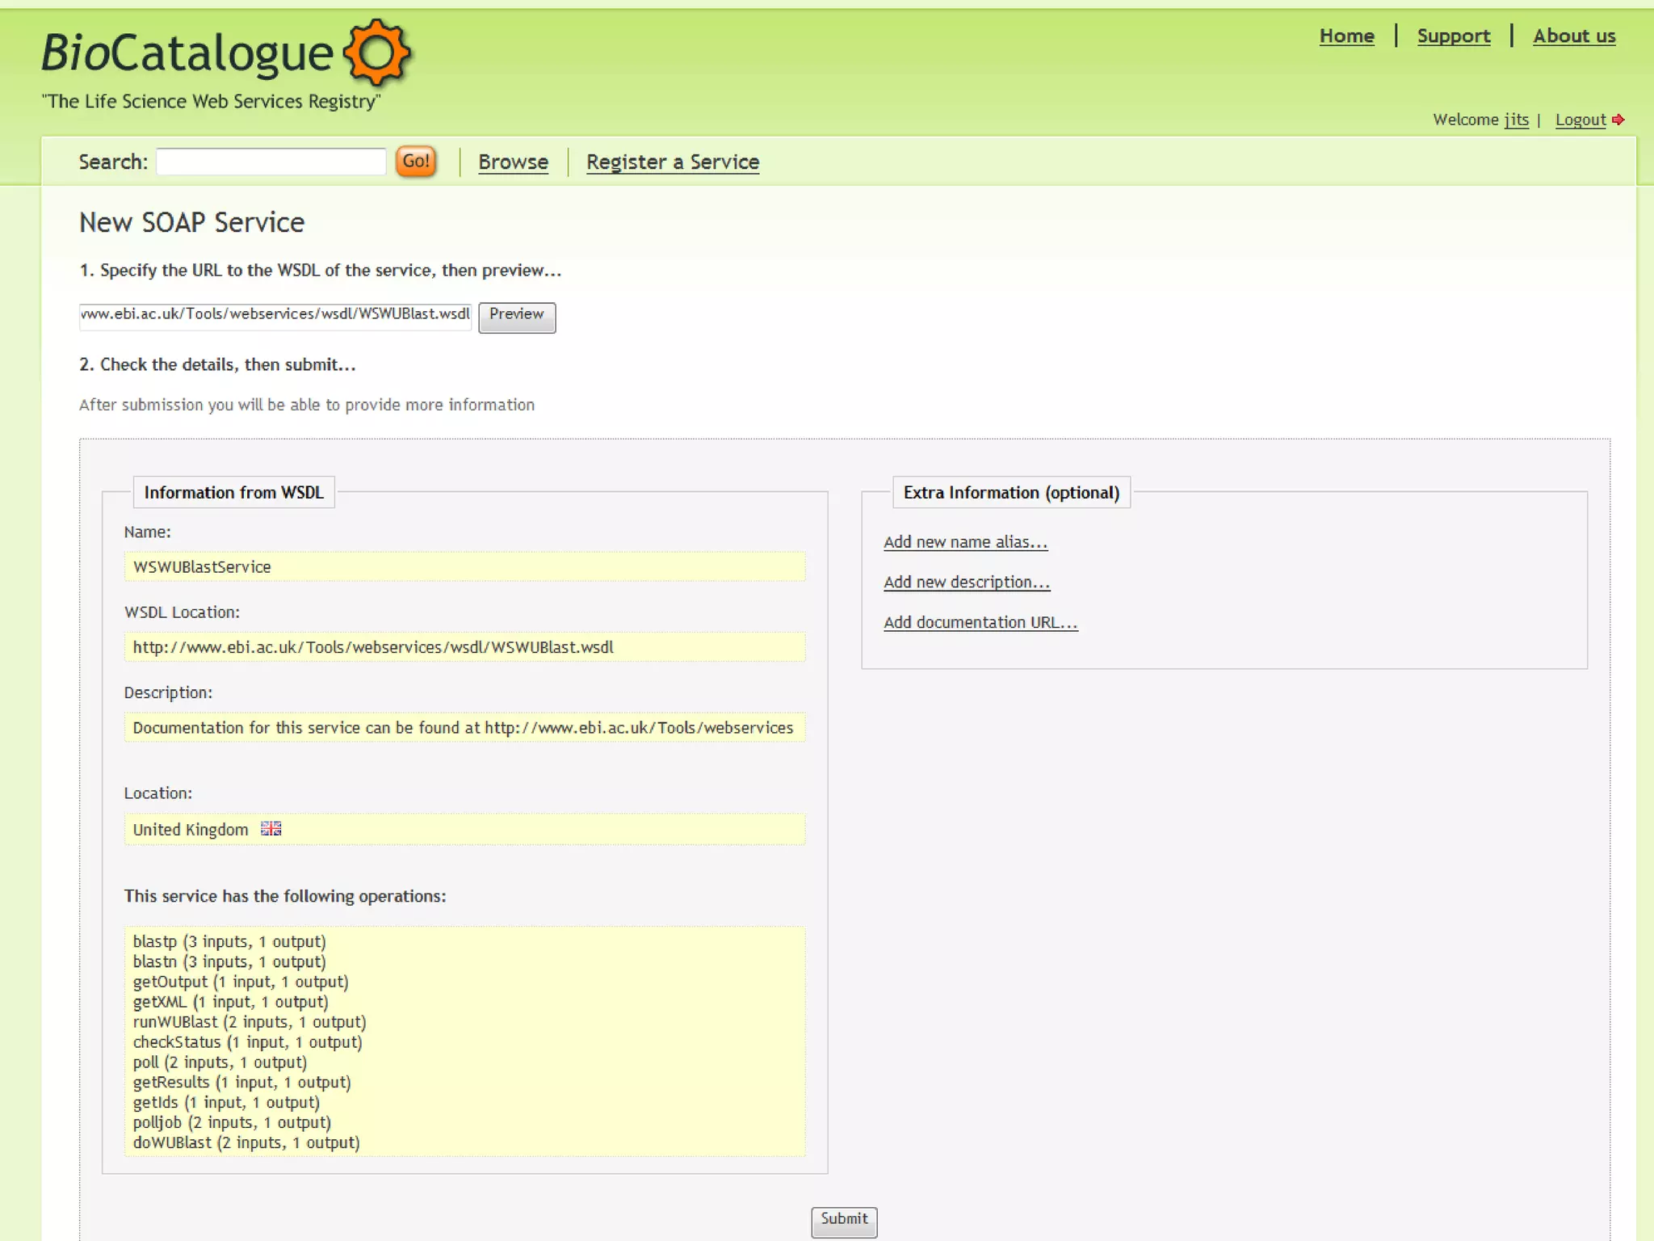Click the WSWUBlastService name field

tap(464, 566)
